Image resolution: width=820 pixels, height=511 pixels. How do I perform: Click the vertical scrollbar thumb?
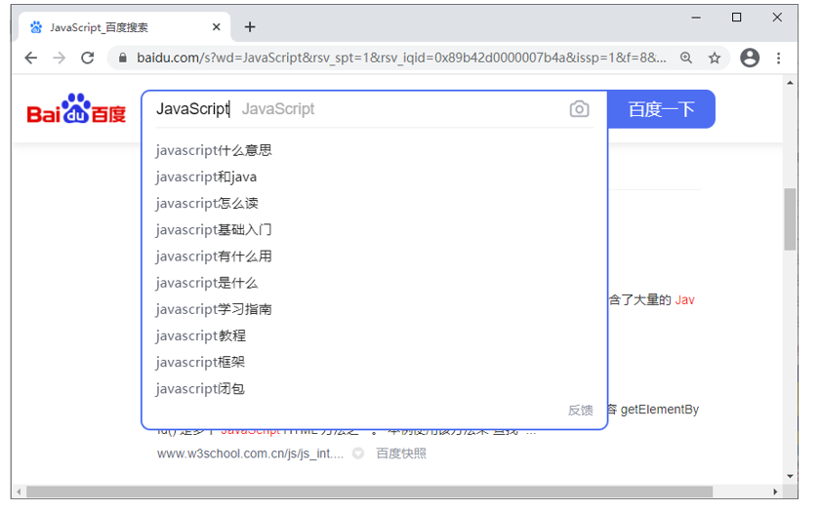click(x=790, y=219)
